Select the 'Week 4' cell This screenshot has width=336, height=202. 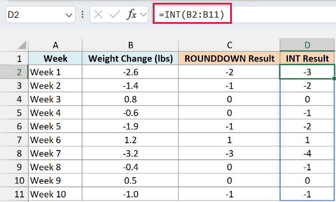point(55,112)
